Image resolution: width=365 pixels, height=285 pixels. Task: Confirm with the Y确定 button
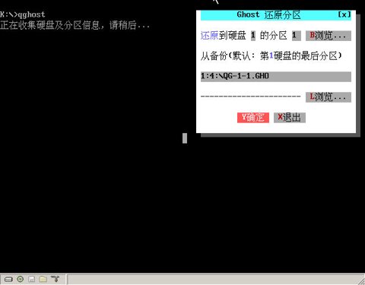(x=253, y=118)
